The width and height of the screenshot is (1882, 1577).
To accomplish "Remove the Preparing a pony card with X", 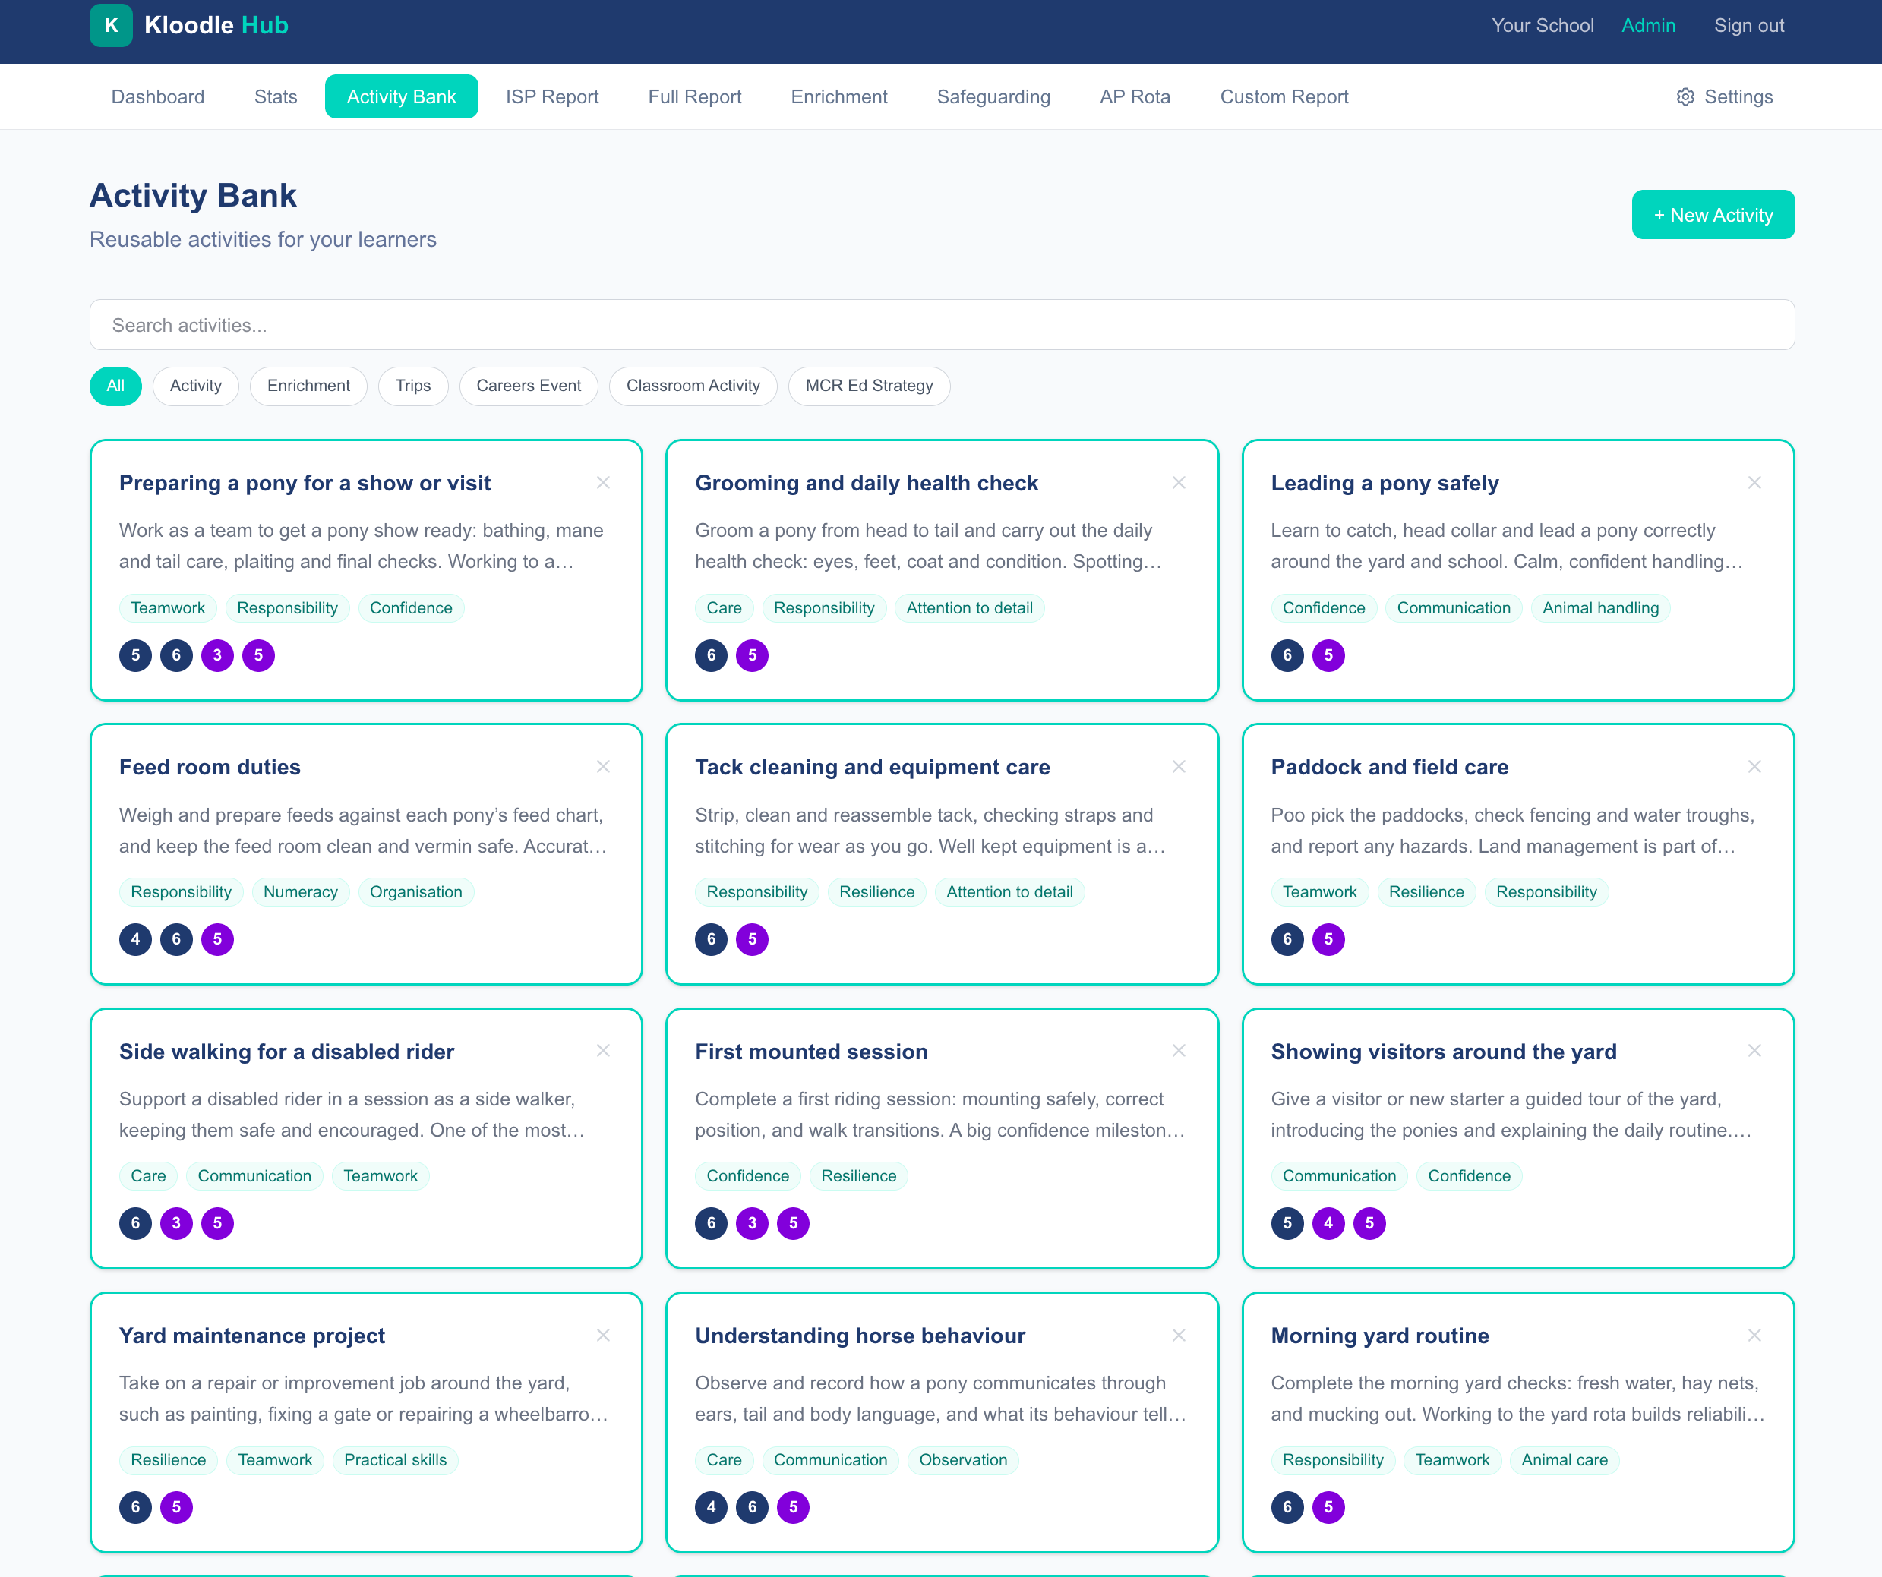I will (603, 483).
